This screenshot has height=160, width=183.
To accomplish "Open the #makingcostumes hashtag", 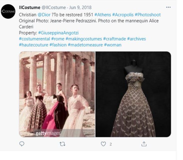I will (x=84, y=39).
